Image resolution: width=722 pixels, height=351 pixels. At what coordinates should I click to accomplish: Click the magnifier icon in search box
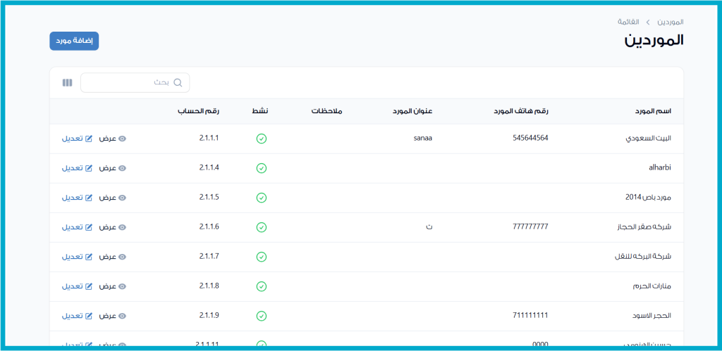tap(178, 83)
